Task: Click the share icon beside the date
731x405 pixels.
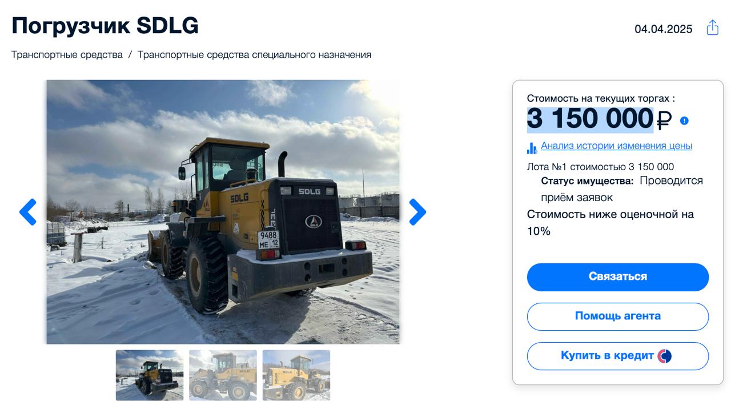Action: click(x=712, y=27)
